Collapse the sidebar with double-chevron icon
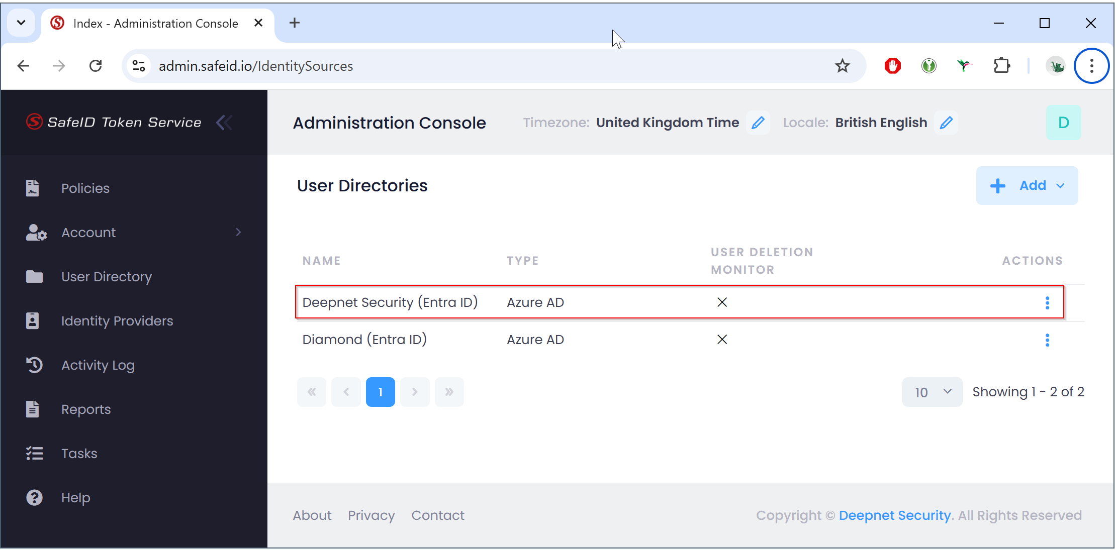Screen dimensions: 1115x550 pyautogui.click(x=224, y=122)
